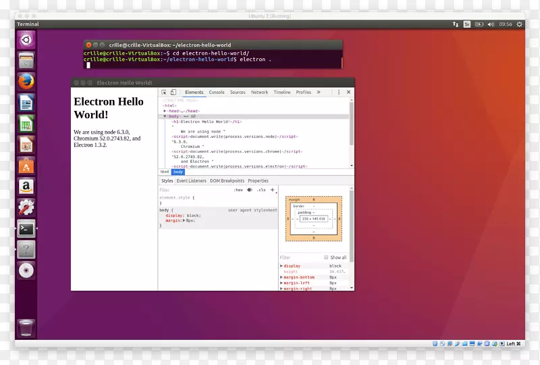
Task: Open the Event Listeners tab
Action: tap(192, 180)
